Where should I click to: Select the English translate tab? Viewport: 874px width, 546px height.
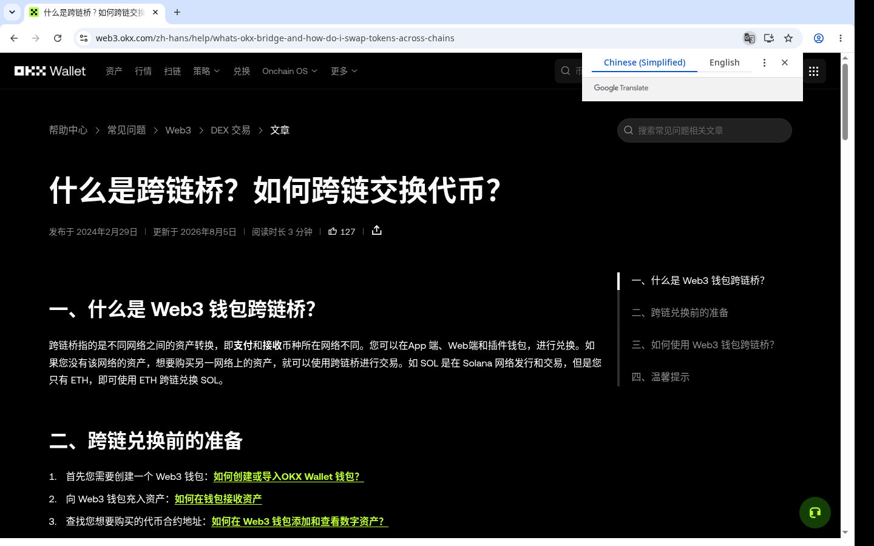725,62
